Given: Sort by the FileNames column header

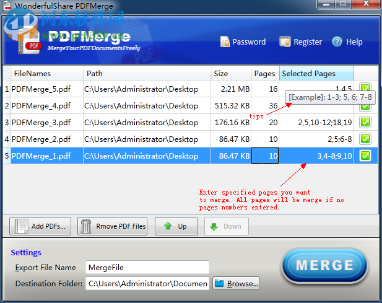Looking at the screenshot, I should point(47,73).
